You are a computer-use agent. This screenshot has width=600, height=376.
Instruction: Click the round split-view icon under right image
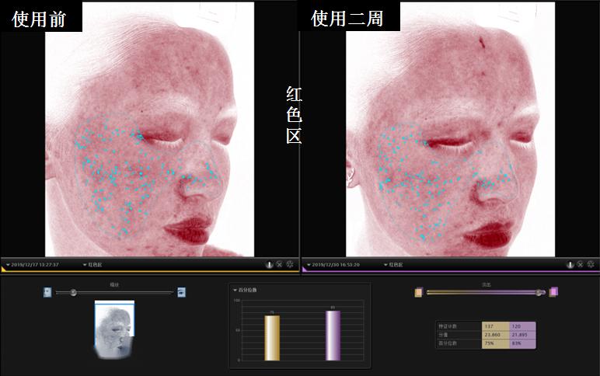(570, 264)
